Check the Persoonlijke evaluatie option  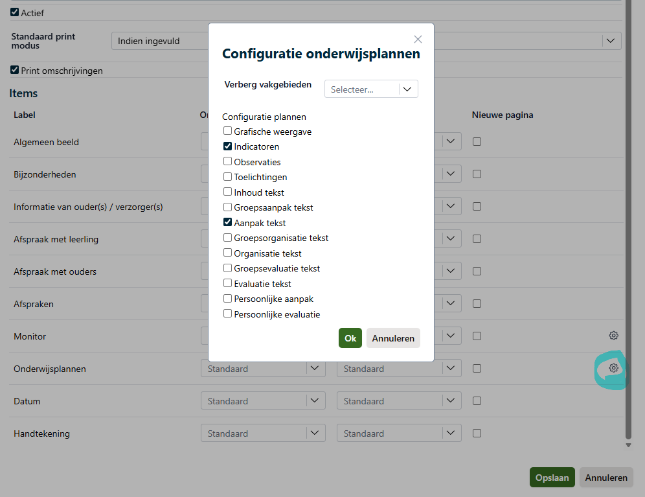(x=228, y=314)
